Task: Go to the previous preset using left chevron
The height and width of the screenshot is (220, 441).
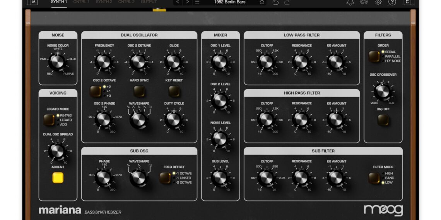Action: click(178, 2)
